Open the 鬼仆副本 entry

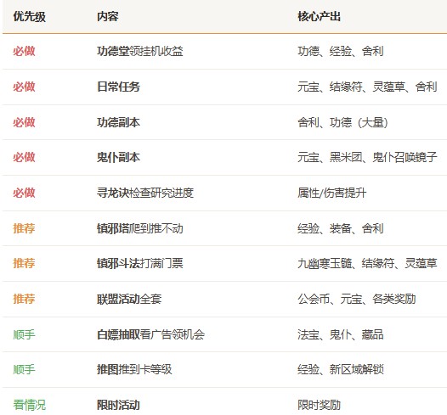click(x=119, y=157)
